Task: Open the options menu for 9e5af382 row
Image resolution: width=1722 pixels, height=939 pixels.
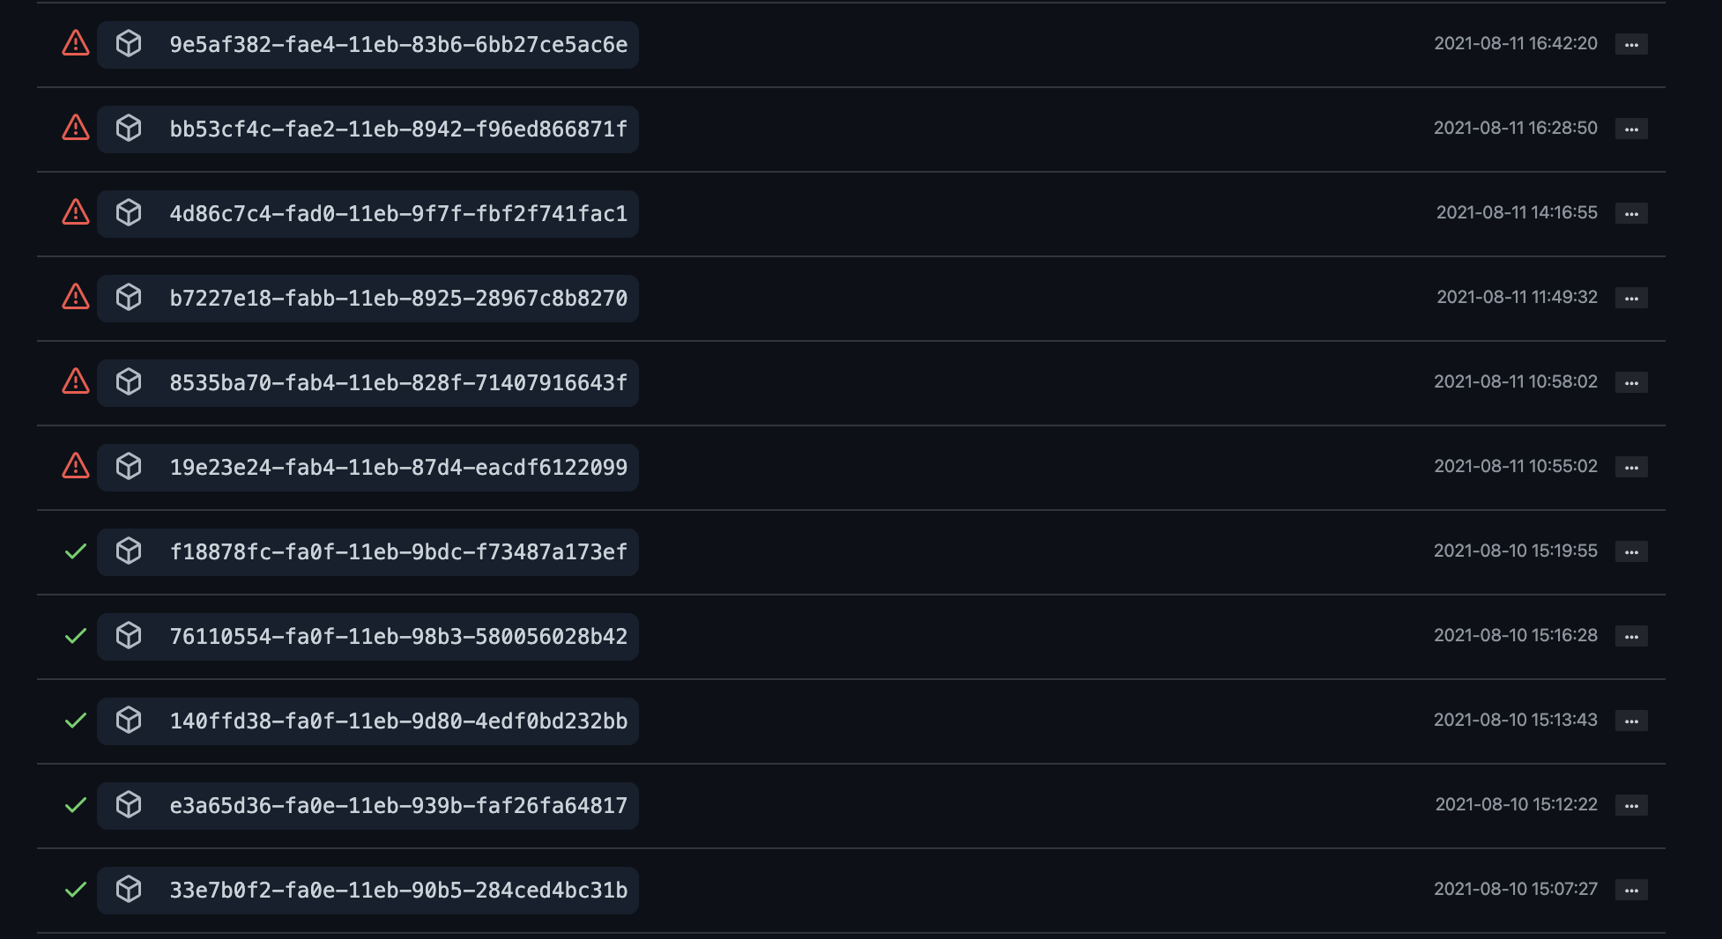Action: click(1631, 43)
